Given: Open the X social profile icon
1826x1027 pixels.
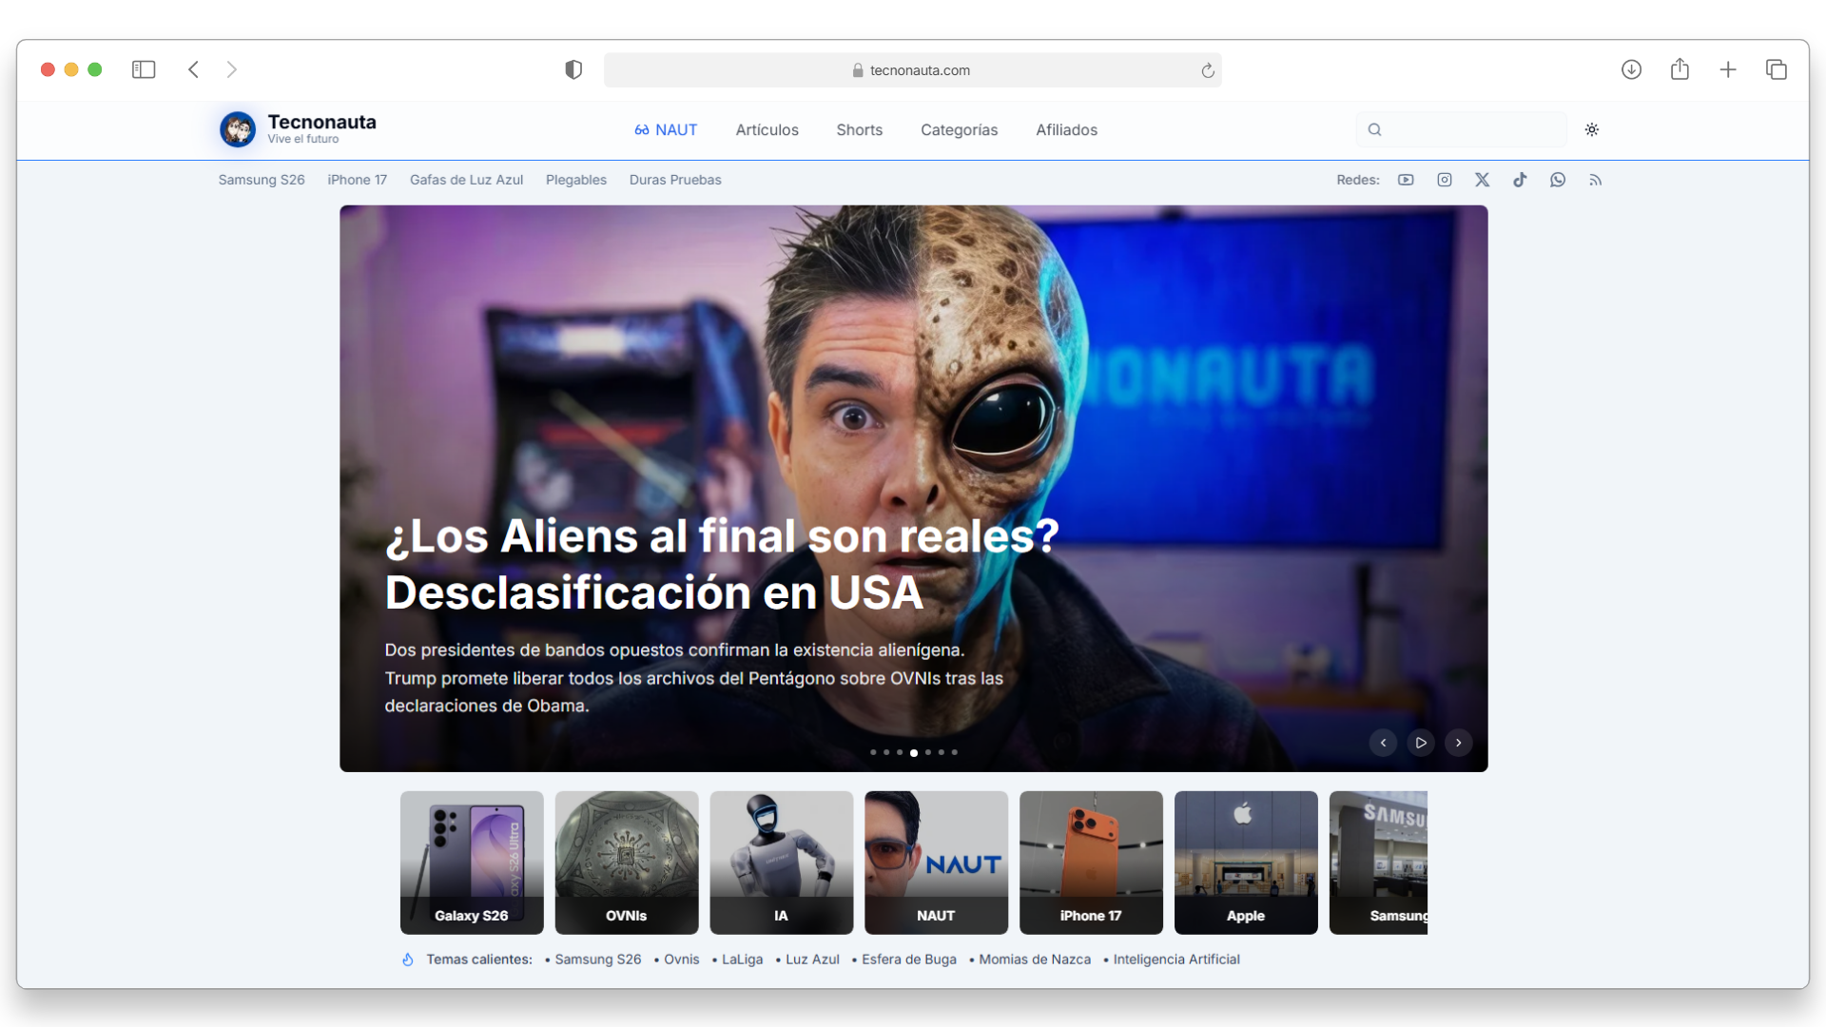Looking at the screenshot, I should coord(1482,180).
